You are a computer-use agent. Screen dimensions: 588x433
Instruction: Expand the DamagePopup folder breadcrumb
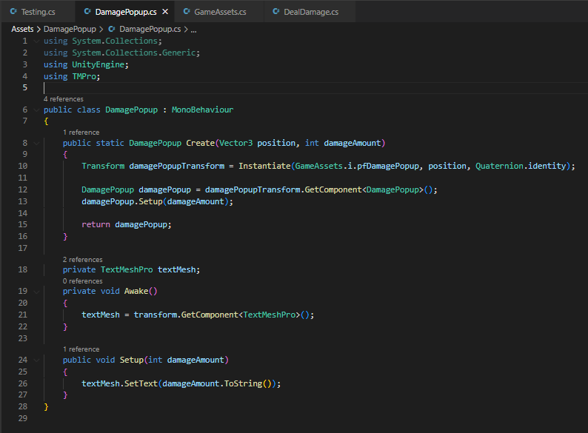pos(69,29)
